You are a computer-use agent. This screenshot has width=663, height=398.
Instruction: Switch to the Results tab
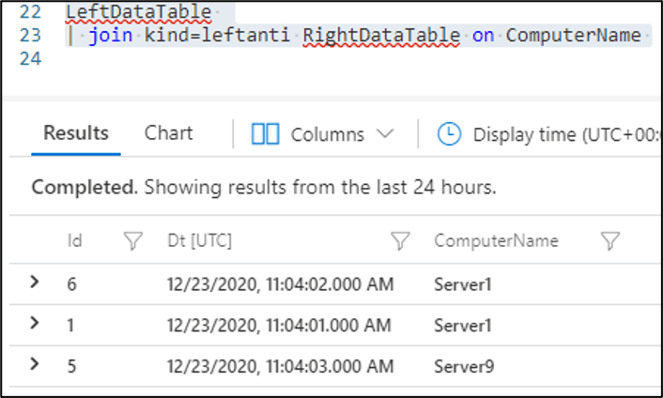pyautogui.click(x=76, y=133)
